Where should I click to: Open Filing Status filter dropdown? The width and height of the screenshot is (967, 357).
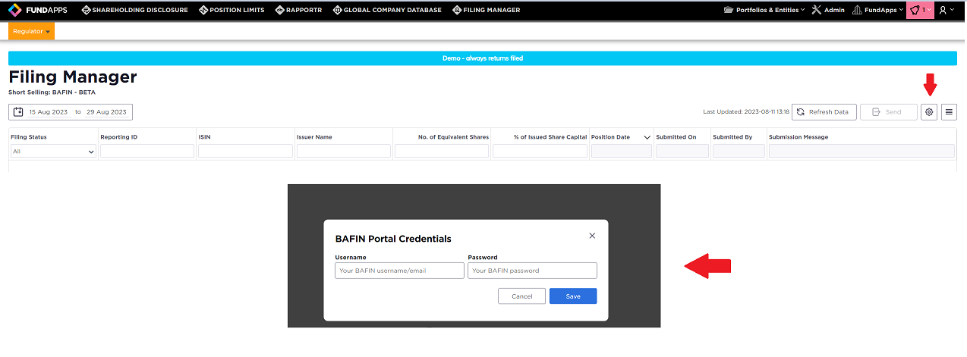tap(53, 152)
